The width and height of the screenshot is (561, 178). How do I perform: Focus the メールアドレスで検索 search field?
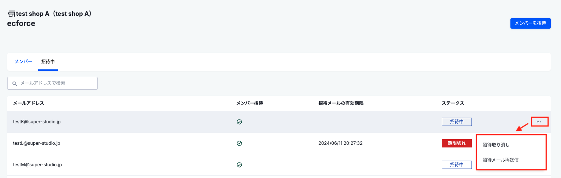tap(52, 83)
